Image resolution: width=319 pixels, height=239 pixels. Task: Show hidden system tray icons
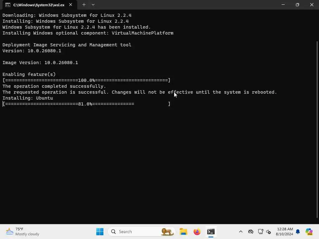click(x=241, y=232)
